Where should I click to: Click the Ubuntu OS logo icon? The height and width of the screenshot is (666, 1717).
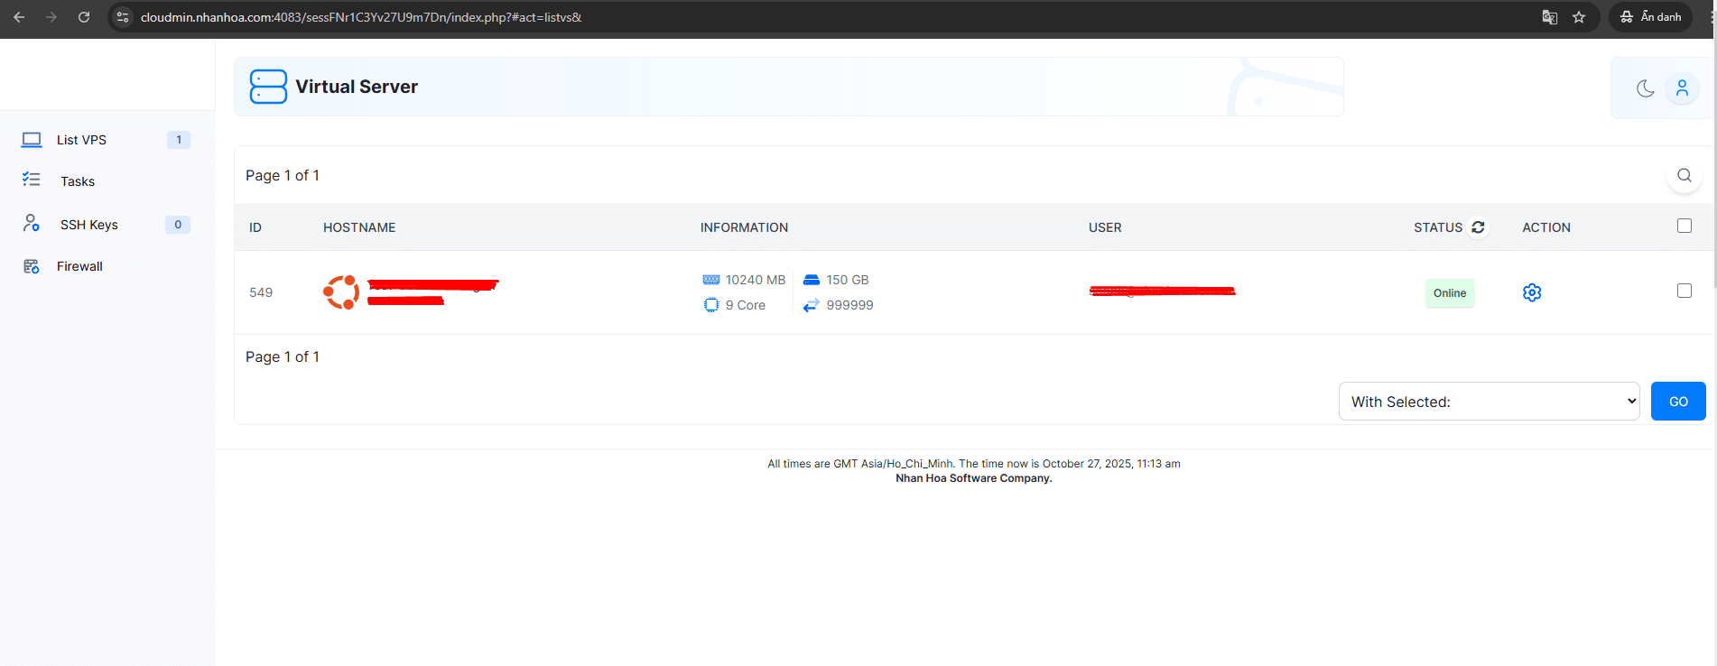tap(341, 292)
